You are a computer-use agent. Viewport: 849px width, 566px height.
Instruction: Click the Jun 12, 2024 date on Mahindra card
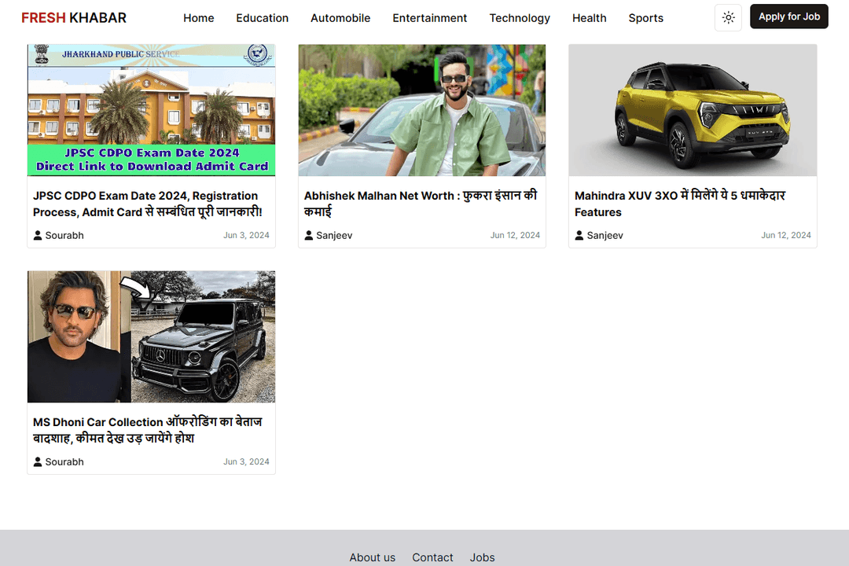tap(785, 235)
